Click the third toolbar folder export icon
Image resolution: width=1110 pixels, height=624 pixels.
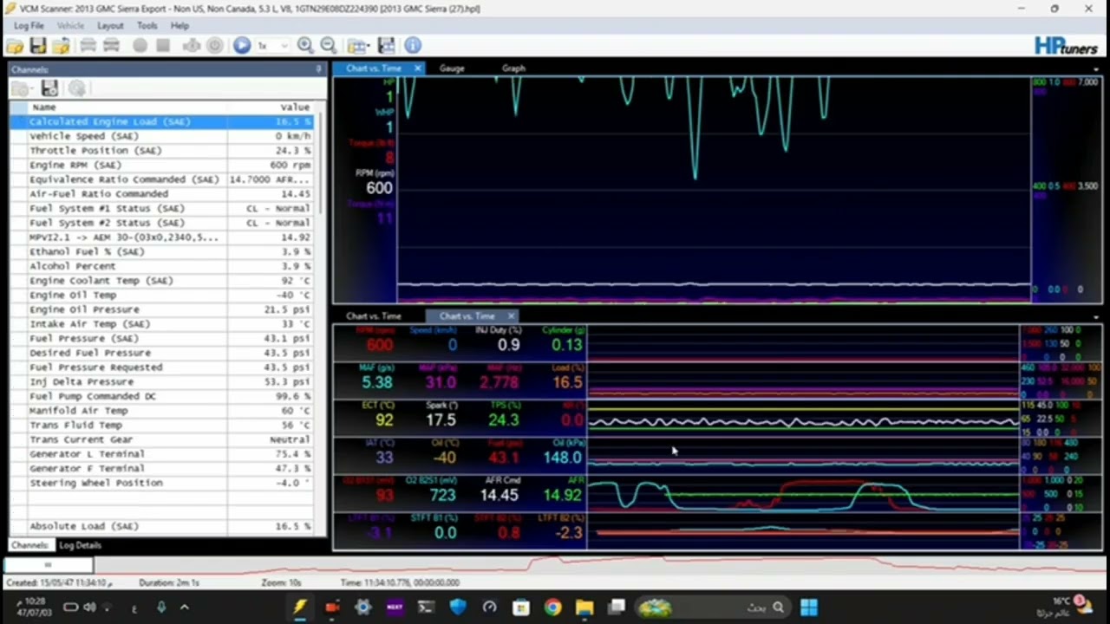coord(60,45)
